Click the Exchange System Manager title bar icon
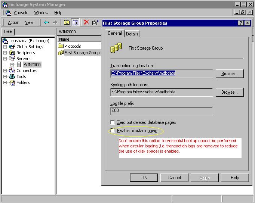Viewport: 255px width, 203px height. click(5, 4)
